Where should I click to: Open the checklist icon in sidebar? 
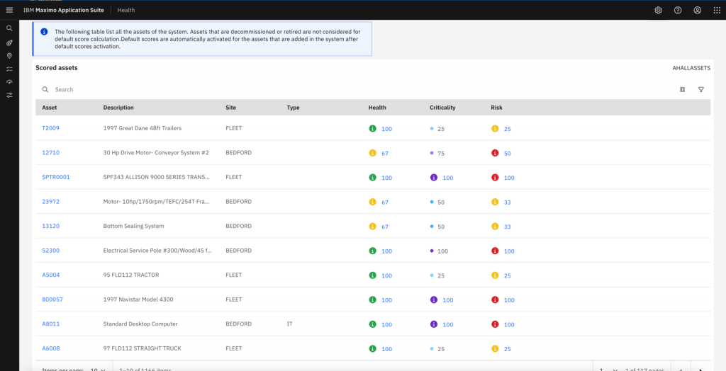point(9,69)
